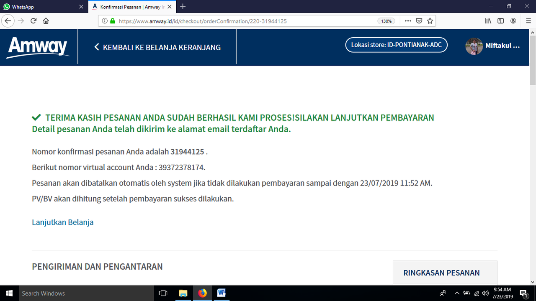This screenshot has height=301, width=536.
Task: Click Lokasi store ID-PONTIANAK-ADC button
Action: (396, 45)
